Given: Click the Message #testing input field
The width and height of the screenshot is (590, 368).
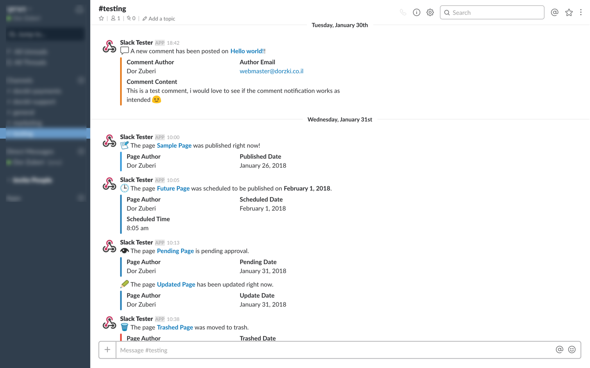Looking at the screenshot, I should [x=334, y=350].
